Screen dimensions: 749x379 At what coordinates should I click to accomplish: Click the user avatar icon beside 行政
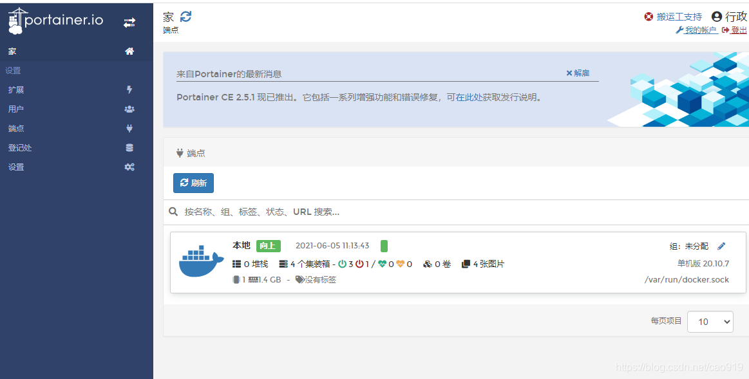tap(717, 17)
